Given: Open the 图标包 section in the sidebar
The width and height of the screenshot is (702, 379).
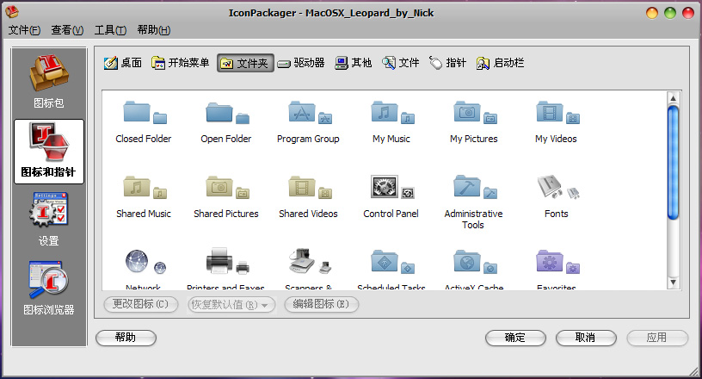Looking at the screenshot, I should [49, 82].
